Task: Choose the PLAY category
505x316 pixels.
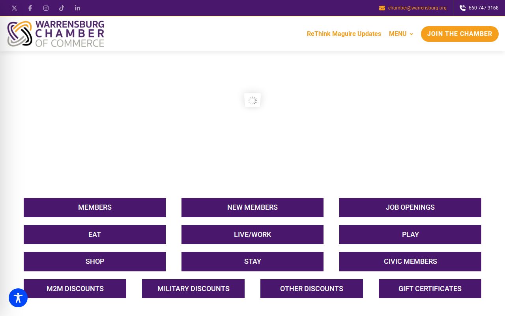Action: tap(410, 235)
